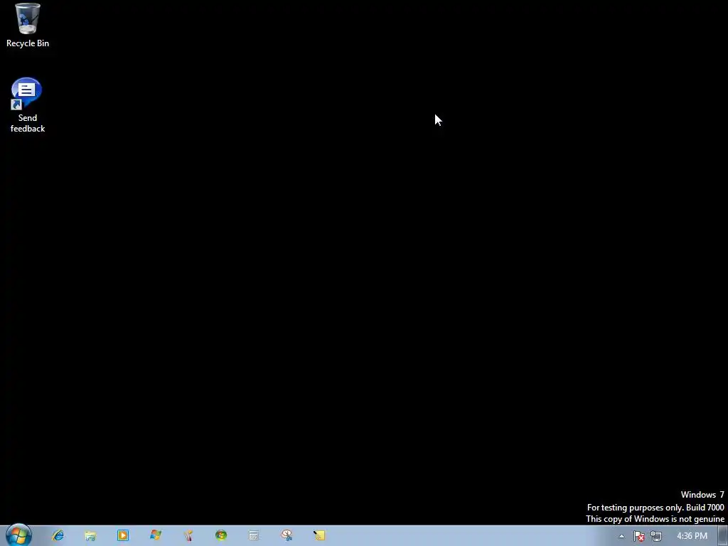Open Action Center flag tray icon

pos(639,536)
